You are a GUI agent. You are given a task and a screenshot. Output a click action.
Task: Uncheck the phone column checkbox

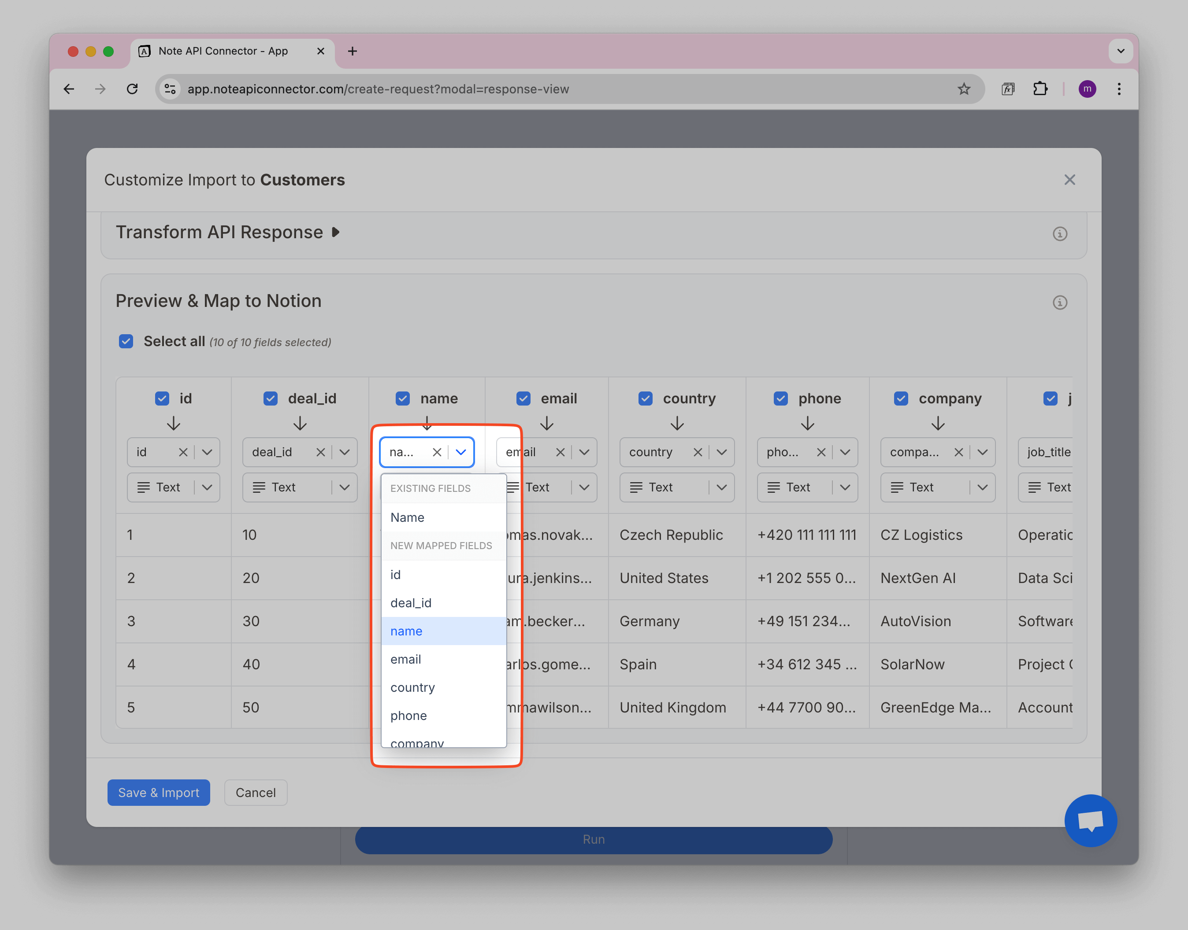[x=780, y=399]
